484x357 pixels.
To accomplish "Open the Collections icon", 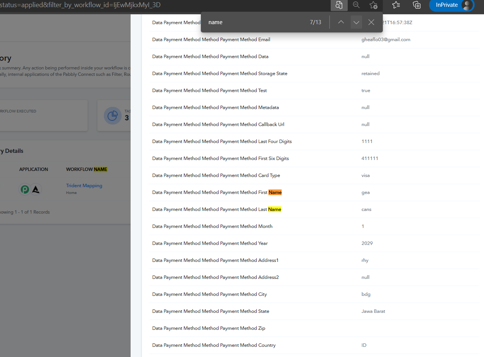I will (x=417, y=5).
